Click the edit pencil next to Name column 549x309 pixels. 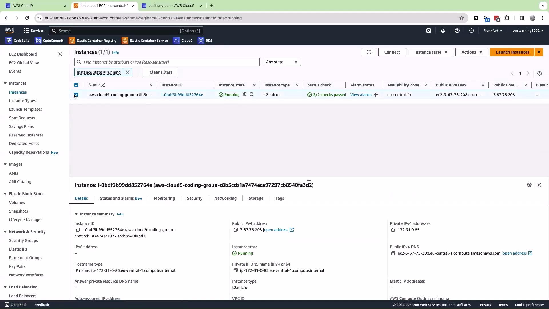click(x=103, y=85)
